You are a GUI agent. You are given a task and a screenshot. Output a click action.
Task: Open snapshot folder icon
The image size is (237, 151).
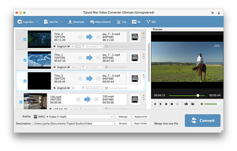[x=193, y=104]
